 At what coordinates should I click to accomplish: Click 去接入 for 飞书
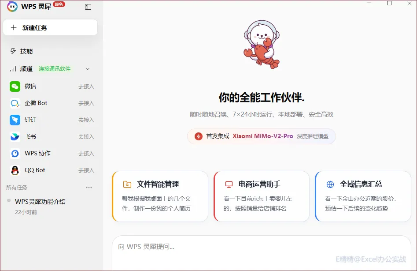[86, 137]
